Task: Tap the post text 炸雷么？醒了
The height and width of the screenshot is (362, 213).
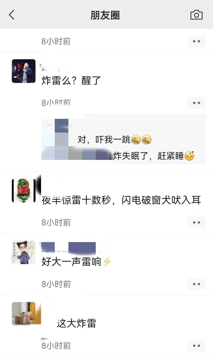Action: (71, 81)
